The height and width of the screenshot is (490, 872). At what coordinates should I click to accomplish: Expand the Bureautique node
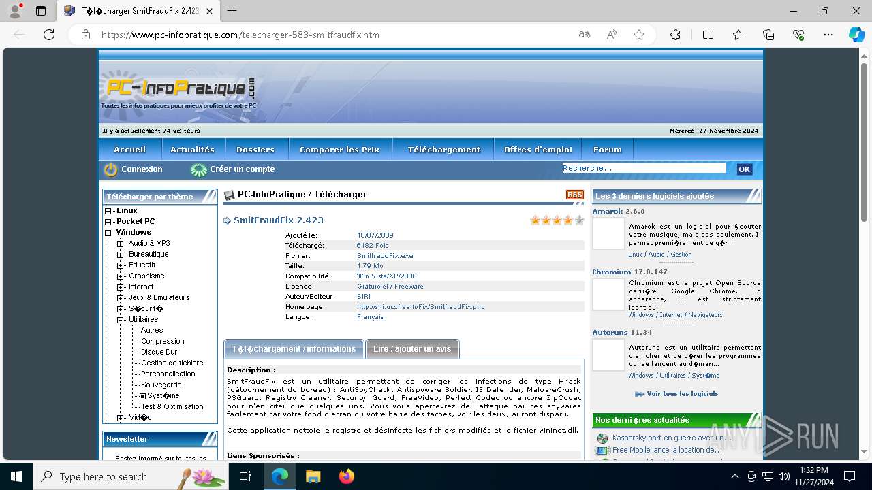[x=121, y=255]
